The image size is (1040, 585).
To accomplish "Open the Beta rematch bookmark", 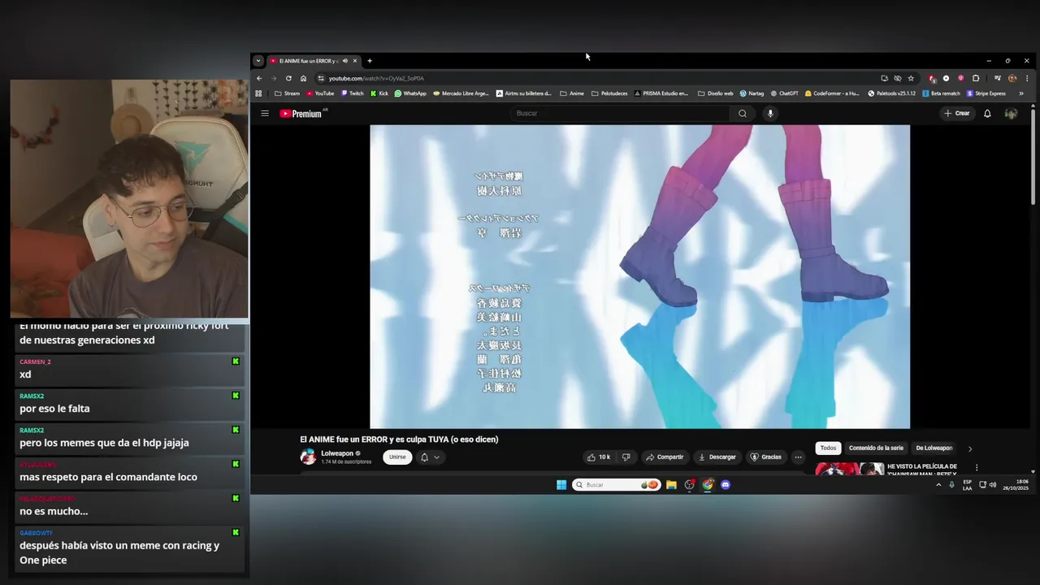I will tap(942, 93).
